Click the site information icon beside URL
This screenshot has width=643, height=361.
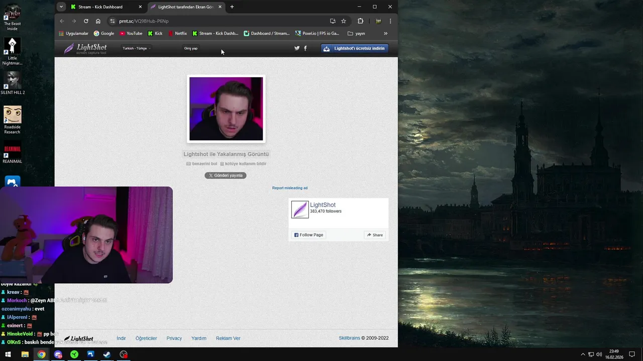pyautogui.click(x=113, y=21)
